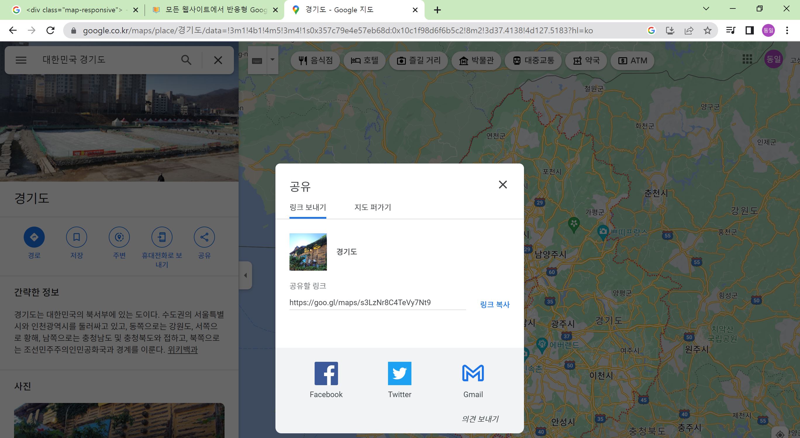The width and height of the screenshot is (800, 438).
Task: Share via the Twitter icon
Action: [x=399, y=373]
